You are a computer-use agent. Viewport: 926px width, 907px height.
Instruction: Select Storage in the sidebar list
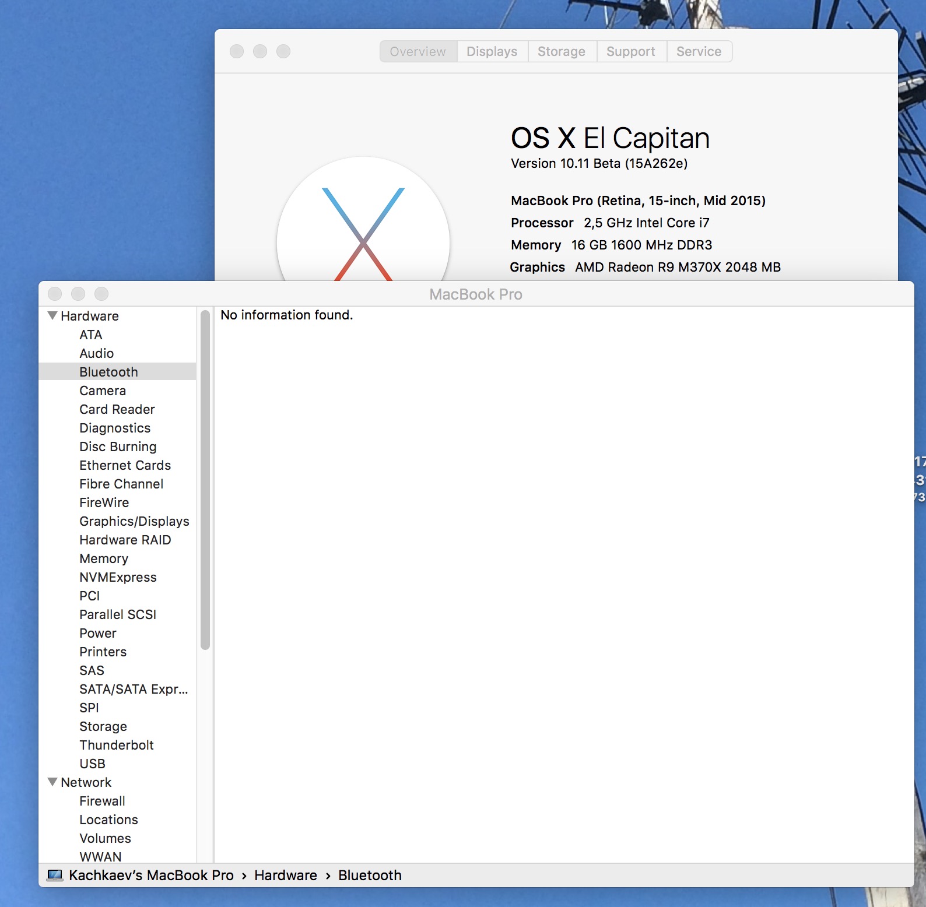(x=103, y=726)
